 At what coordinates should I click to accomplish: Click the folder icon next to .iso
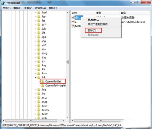[x=39, y=17]
